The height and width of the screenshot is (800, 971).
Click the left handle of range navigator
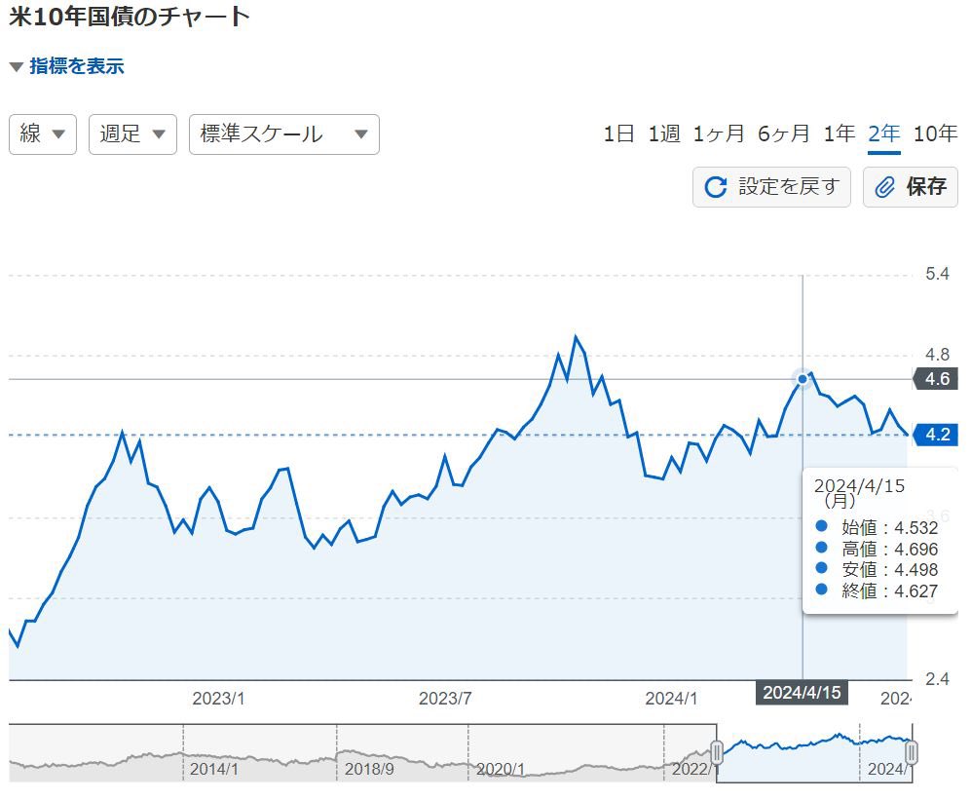tap(717, 753)
